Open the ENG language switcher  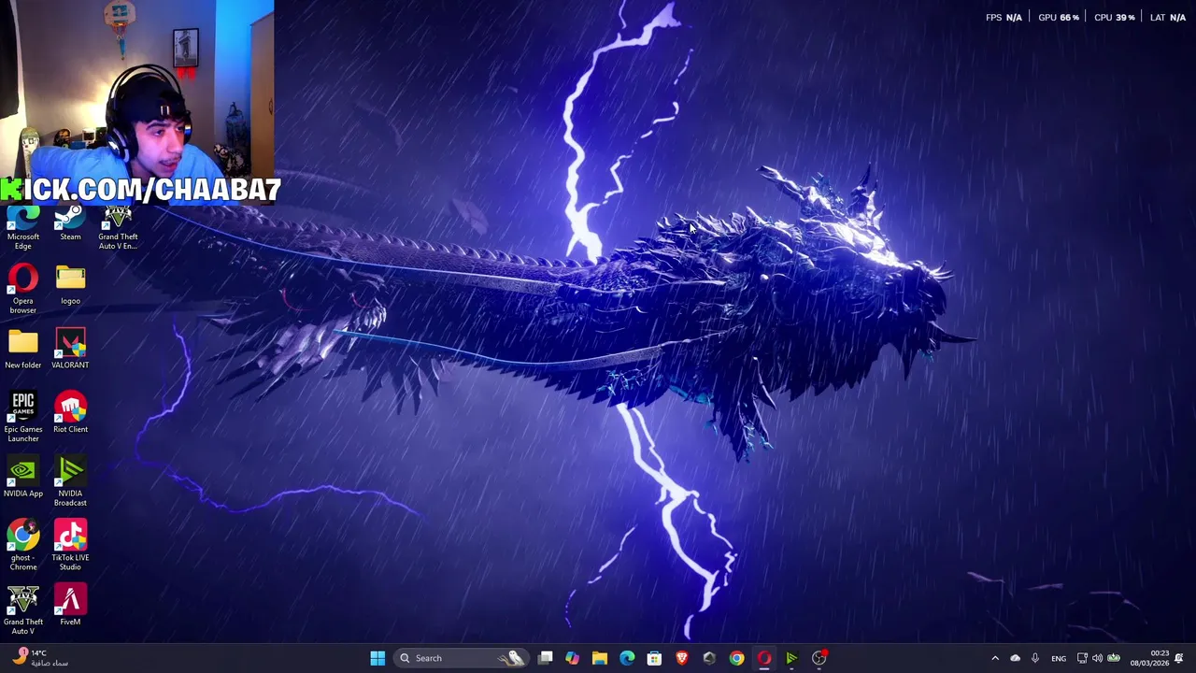tap(1059, 658)
